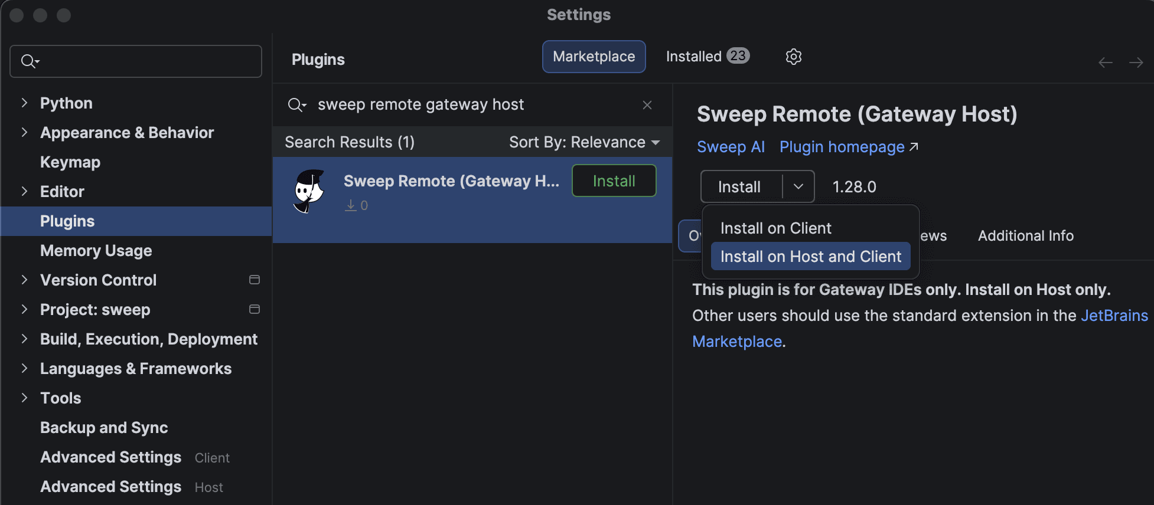The width and height of the screenshot is (1154, 505).
Task: Choose Install on Host and Client
Action: (x=810, y=257)
